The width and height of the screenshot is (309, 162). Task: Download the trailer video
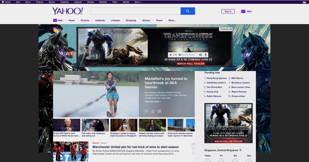point(206,55)
